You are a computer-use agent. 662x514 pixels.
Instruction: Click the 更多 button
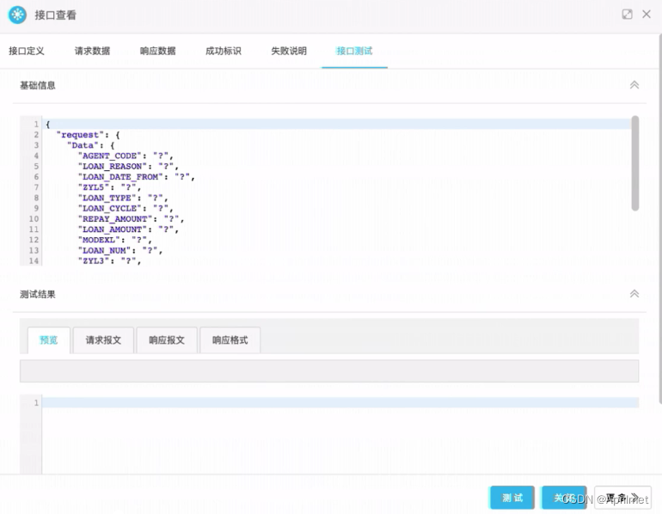tap(622, 498)
